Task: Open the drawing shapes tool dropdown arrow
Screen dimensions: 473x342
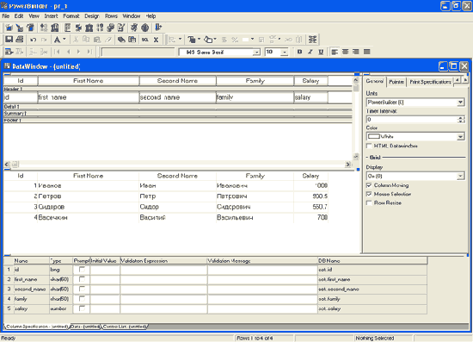Action: point(215,40)
